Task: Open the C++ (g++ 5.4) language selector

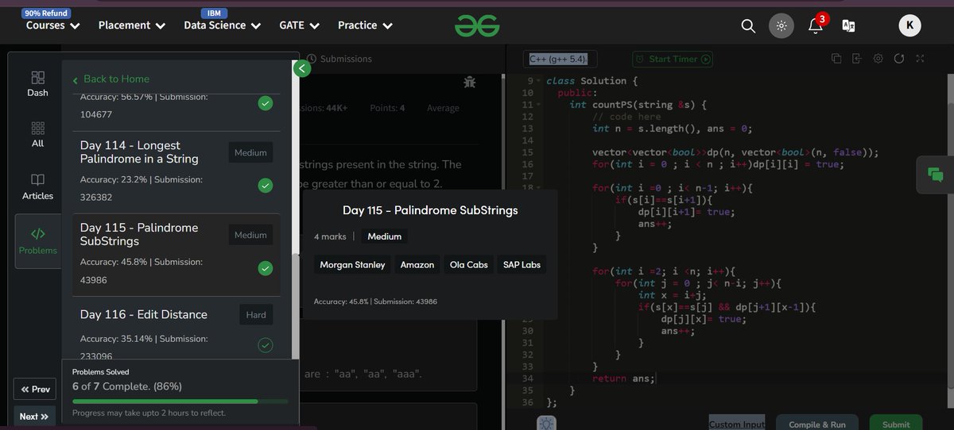Action: 560,59
